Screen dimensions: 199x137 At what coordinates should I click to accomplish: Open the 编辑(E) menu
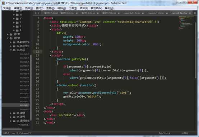tap(18, 8)
